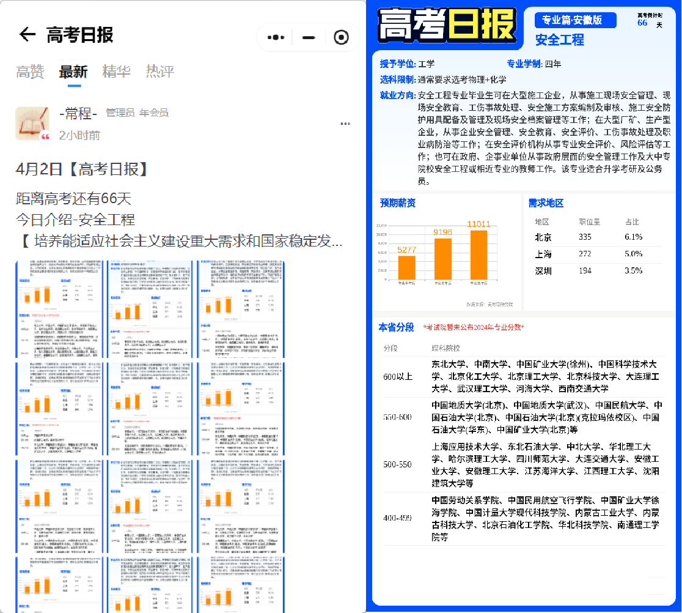Open the last thumbnail in the bottom row

(x=241, y=586)
